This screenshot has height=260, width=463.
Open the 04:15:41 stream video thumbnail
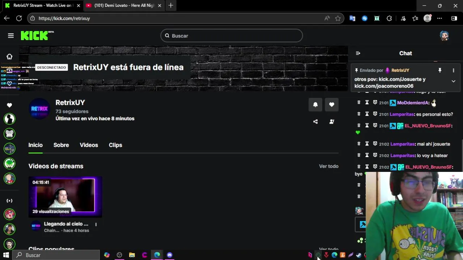(x=65, y=197)
